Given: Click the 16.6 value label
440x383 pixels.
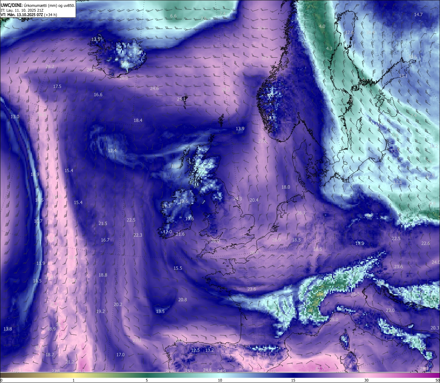Looking at the screenshot, I should tap(98, 94).
